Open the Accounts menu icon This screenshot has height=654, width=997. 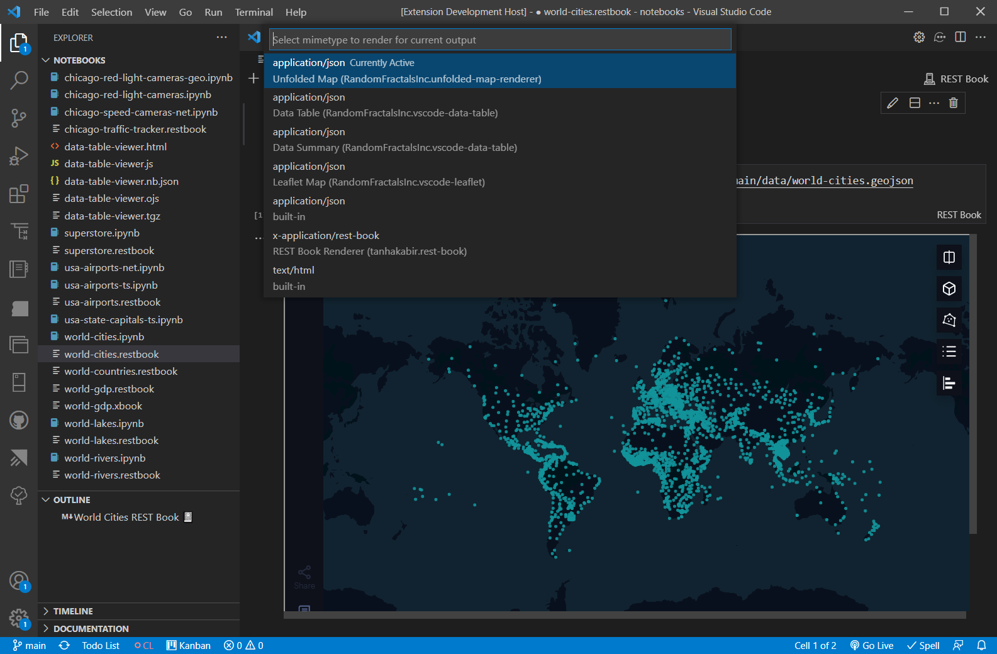[x=19, y=580]
